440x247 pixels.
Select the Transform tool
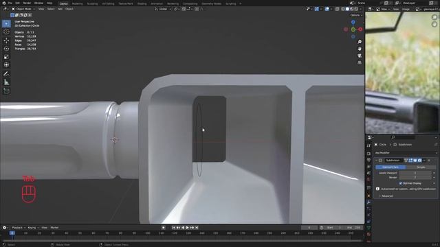click(x=6, y=65)
